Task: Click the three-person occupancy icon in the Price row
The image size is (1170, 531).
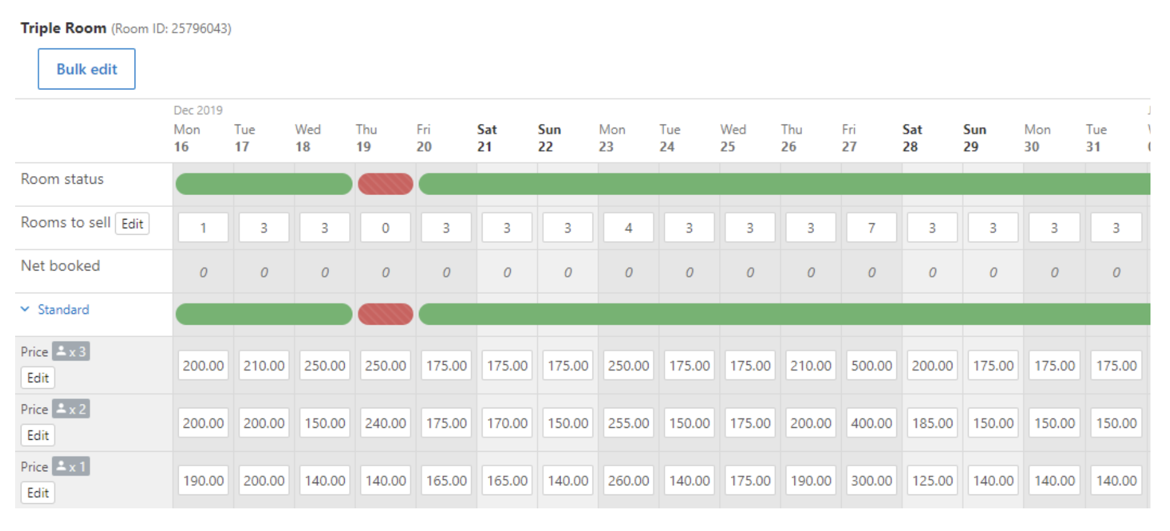Action: pos(70,351)
